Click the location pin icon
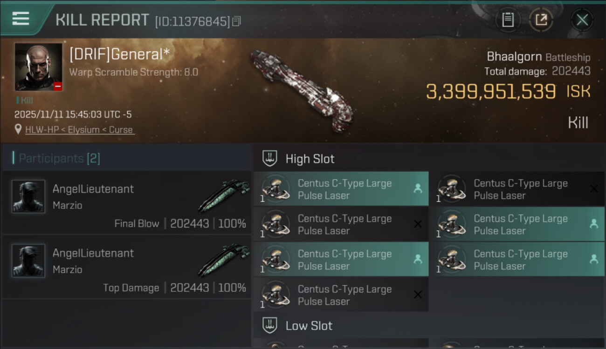606x349 pixels. pos(19,130)
